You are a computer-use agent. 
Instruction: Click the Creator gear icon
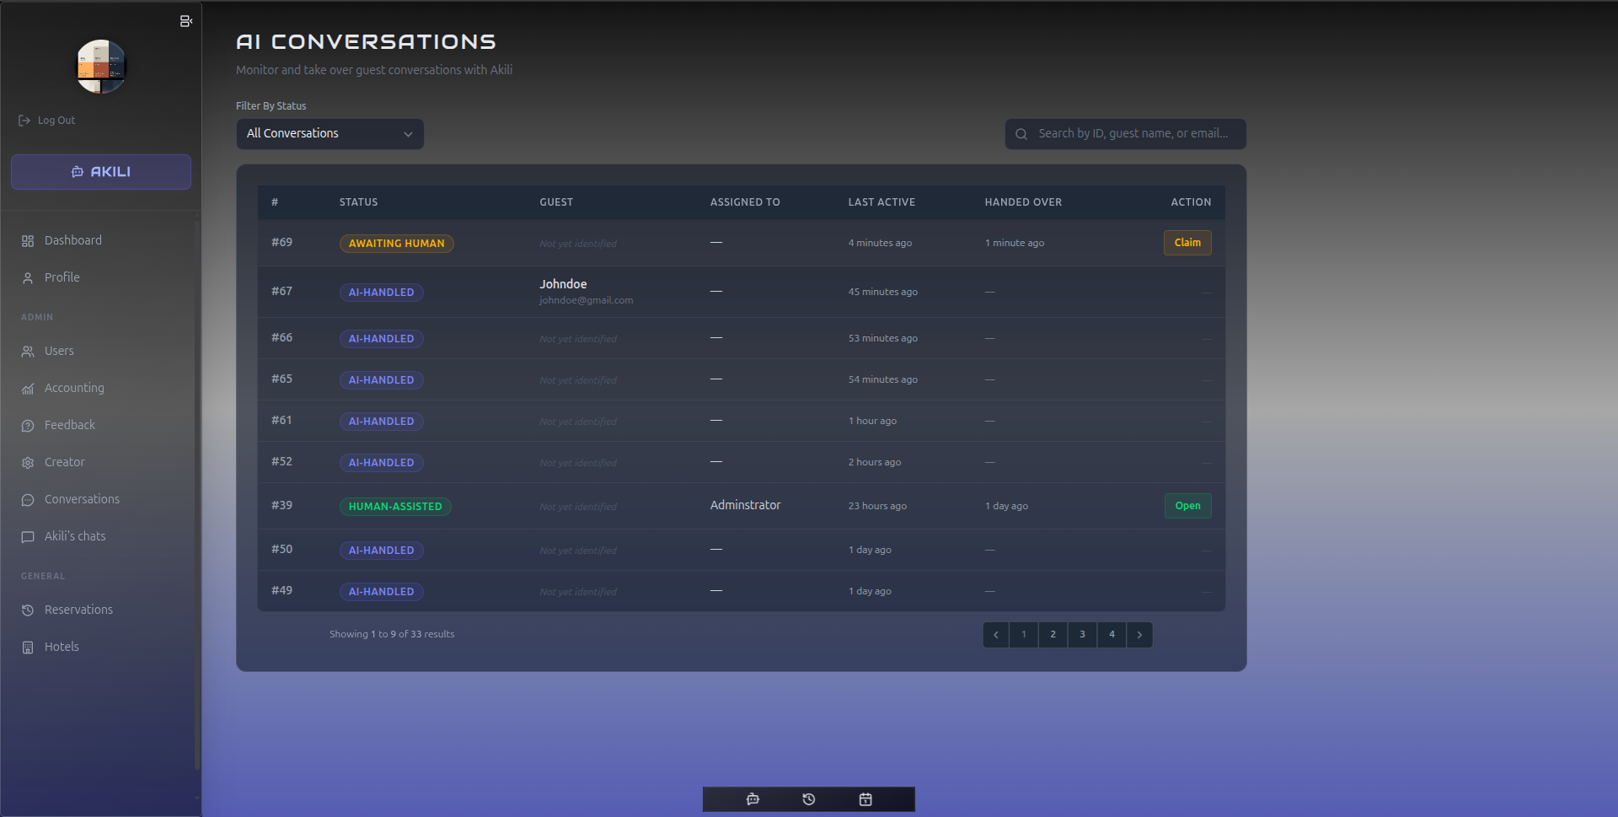tap(28, 463)
